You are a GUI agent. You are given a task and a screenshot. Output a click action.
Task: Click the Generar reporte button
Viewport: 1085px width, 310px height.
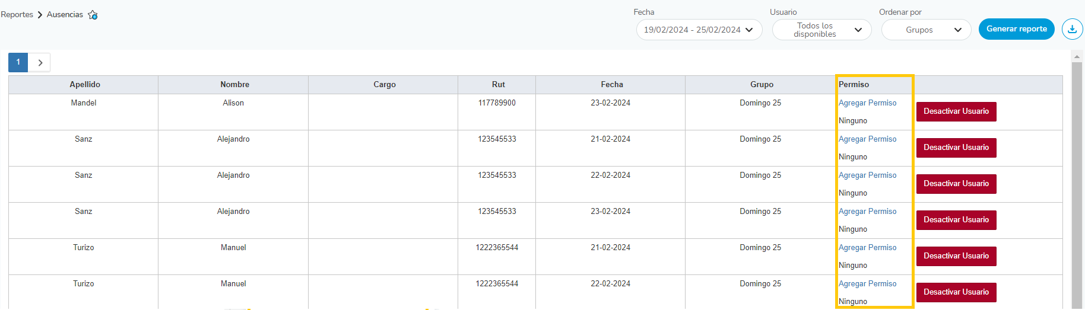pos(1016,29)
